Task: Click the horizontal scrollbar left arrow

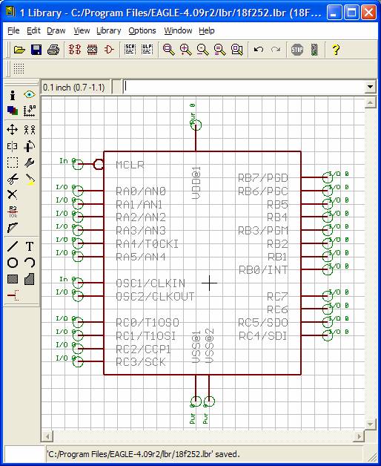Action: 47,436
